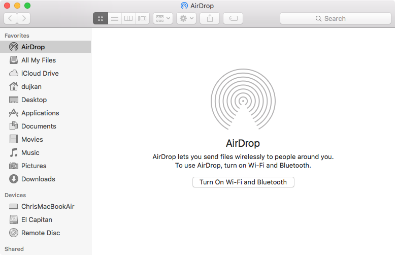The height and width of the screenshot is (255, 395).
Task: Click the Devices section header
Action: point(15,195)
